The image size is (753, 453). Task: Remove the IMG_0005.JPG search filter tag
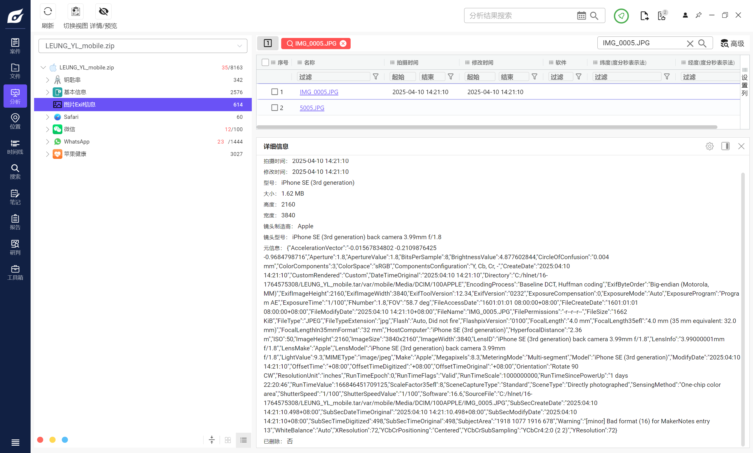343,43
